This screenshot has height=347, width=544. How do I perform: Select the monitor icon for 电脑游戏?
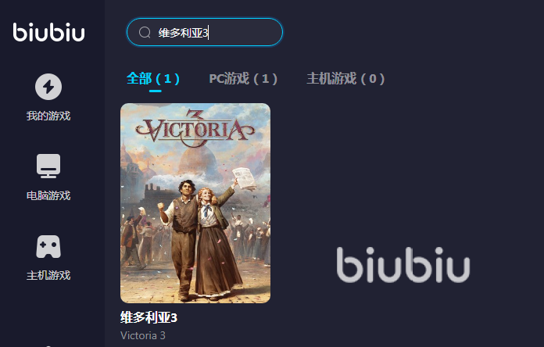tap(48, 166)
